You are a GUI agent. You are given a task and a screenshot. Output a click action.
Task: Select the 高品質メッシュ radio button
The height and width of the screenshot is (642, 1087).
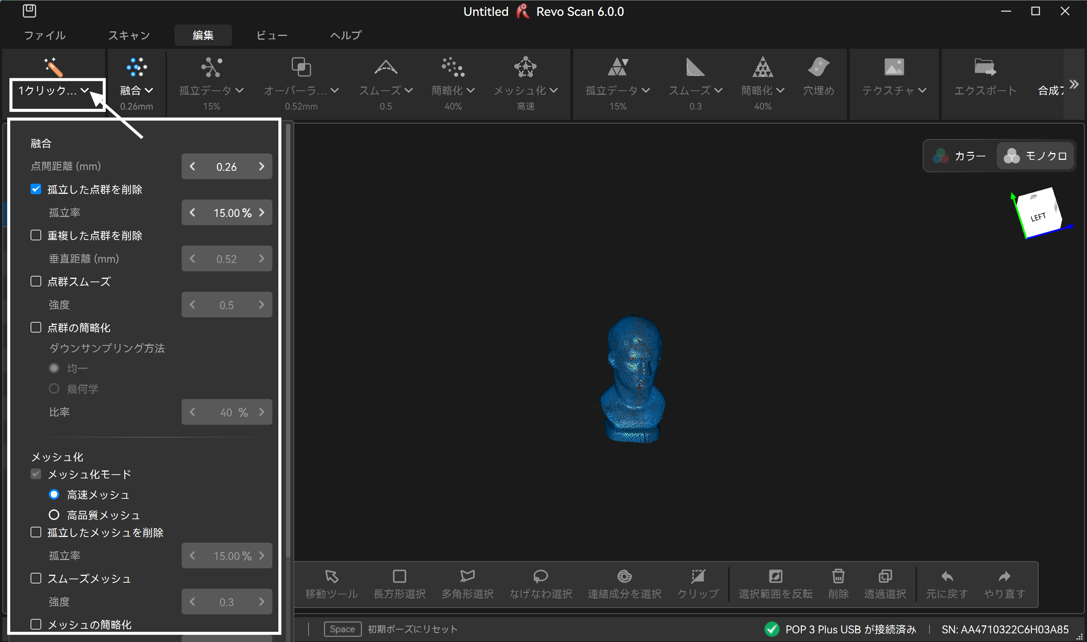[54, 515]
